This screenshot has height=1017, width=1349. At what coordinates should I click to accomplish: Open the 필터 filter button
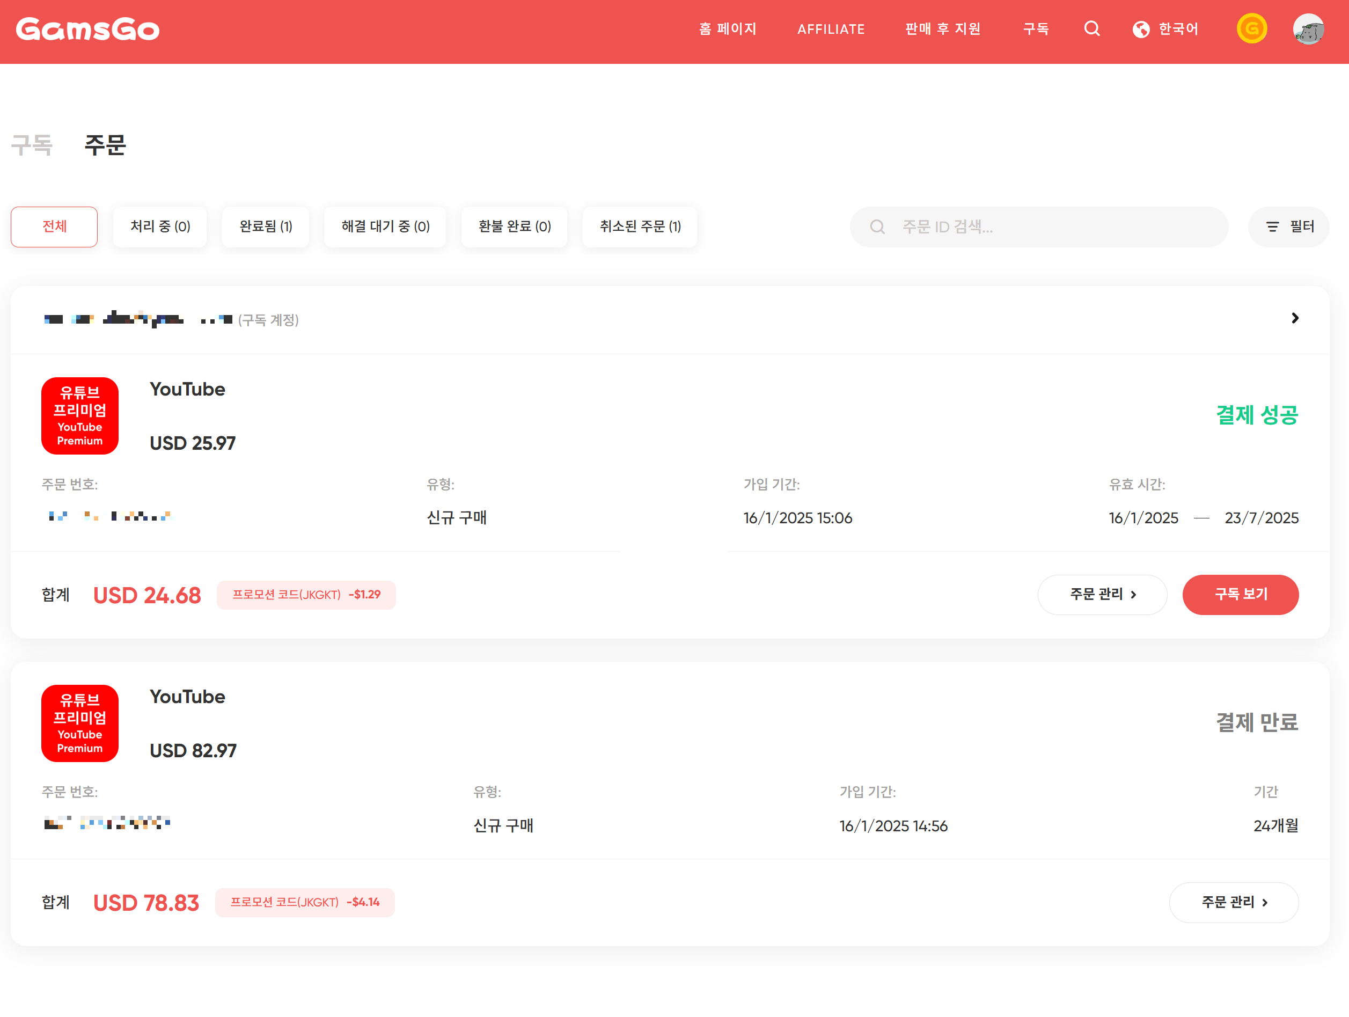(1288, 227)
